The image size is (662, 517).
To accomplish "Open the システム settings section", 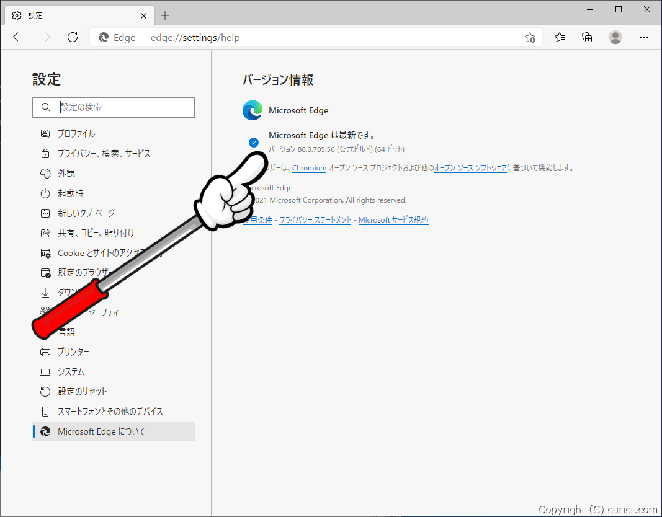I will click(x=114, y=372).
